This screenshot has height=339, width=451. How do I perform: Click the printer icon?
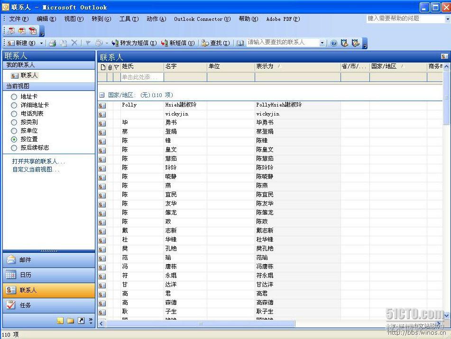52,43
